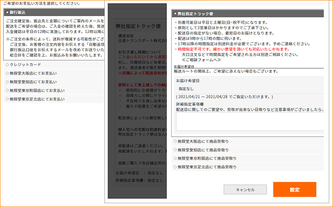This screenshot has height=207, width=333.
Task: Choose 無限堂東京町田店にてお支払い radio
Action: [7, 90]
